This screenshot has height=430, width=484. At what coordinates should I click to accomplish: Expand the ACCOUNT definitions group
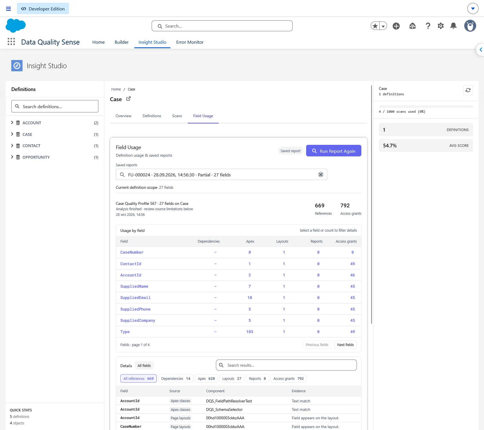point(12,123)
